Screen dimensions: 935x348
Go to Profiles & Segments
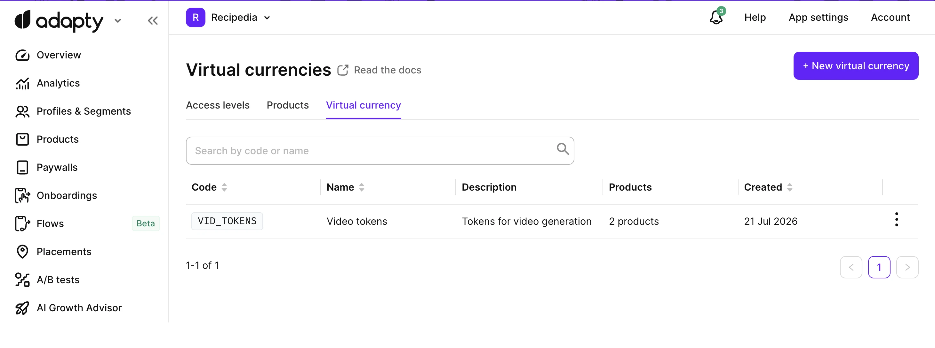click(84, 111)
